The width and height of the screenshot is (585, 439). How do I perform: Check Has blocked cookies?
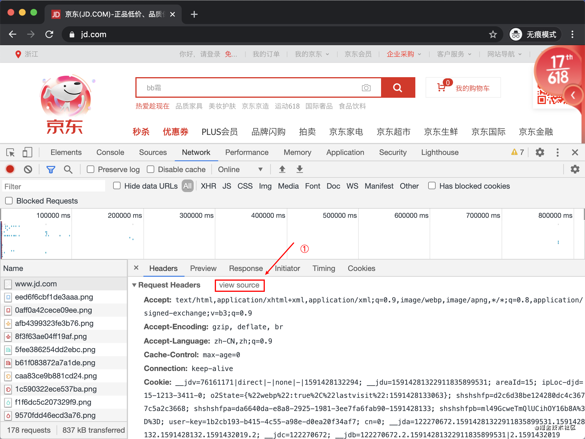click(x=432, y=186)
